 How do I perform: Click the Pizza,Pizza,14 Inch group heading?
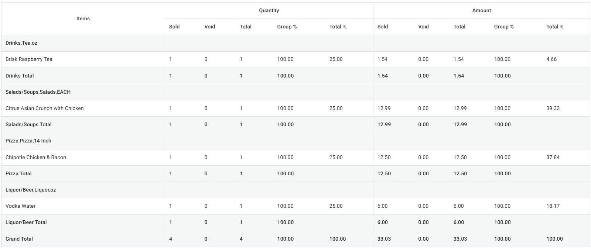[x=28, y=141]
